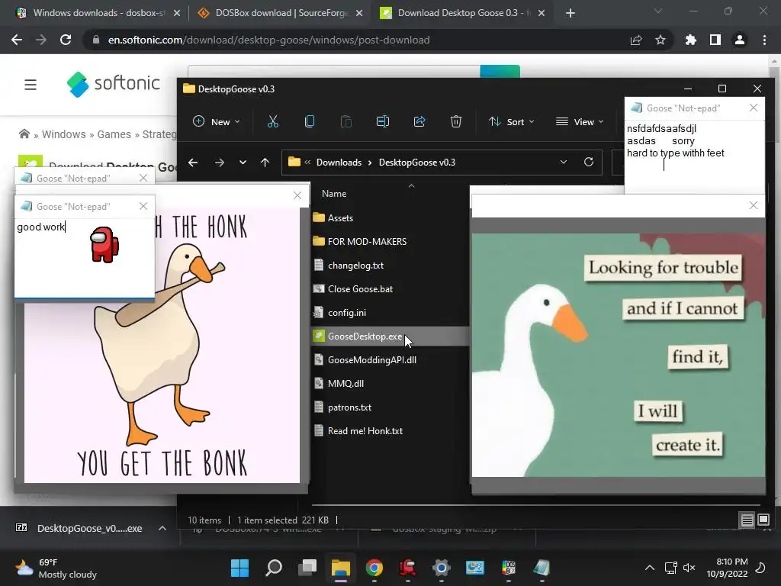The width and height of the screenshot is (781, 586).
Task: Close the Not-epad window behind 'good work'
Action: pyautogui.click(x=143, y=178)
